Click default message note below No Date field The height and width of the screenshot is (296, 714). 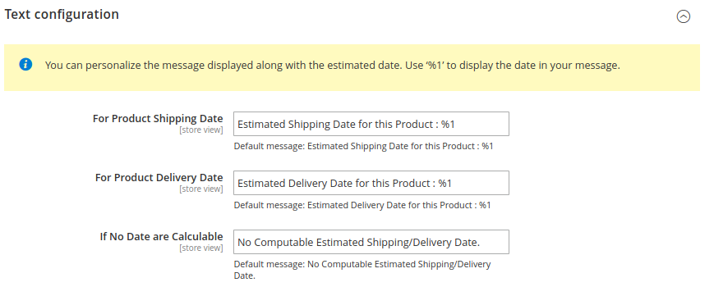[x=362, y=270]
